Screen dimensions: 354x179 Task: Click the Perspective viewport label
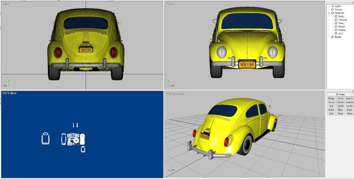click(175, 93)
